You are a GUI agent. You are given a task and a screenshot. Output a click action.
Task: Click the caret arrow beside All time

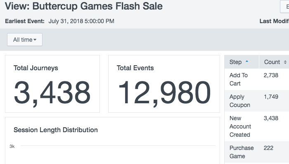click(x=35, y=40)
